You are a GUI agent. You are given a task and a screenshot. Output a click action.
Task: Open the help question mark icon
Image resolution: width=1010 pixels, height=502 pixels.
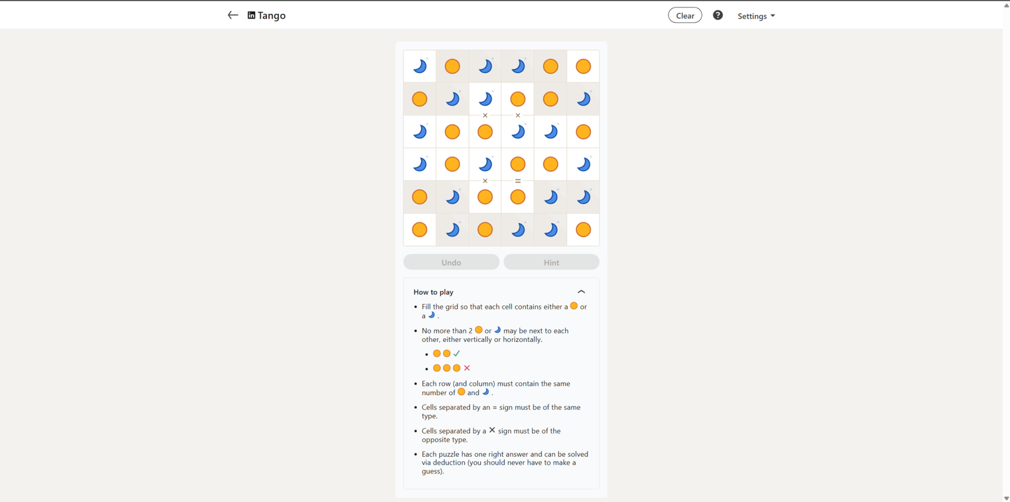point(718,15)
